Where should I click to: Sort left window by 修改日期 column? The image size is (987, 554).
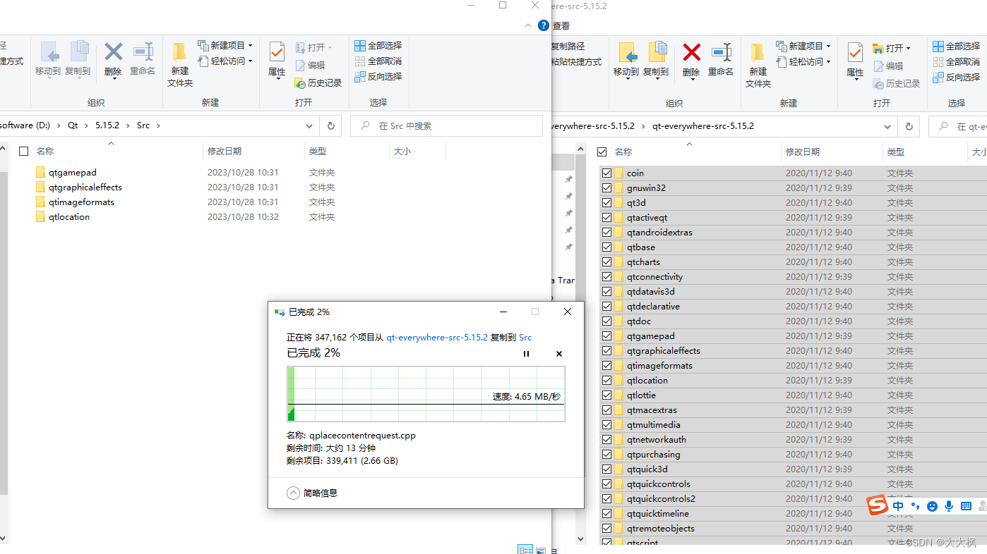pos(225,151)
